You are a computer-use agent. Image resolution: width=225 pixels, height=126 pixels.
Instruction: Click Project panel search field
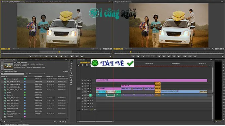tap(13, 74)
